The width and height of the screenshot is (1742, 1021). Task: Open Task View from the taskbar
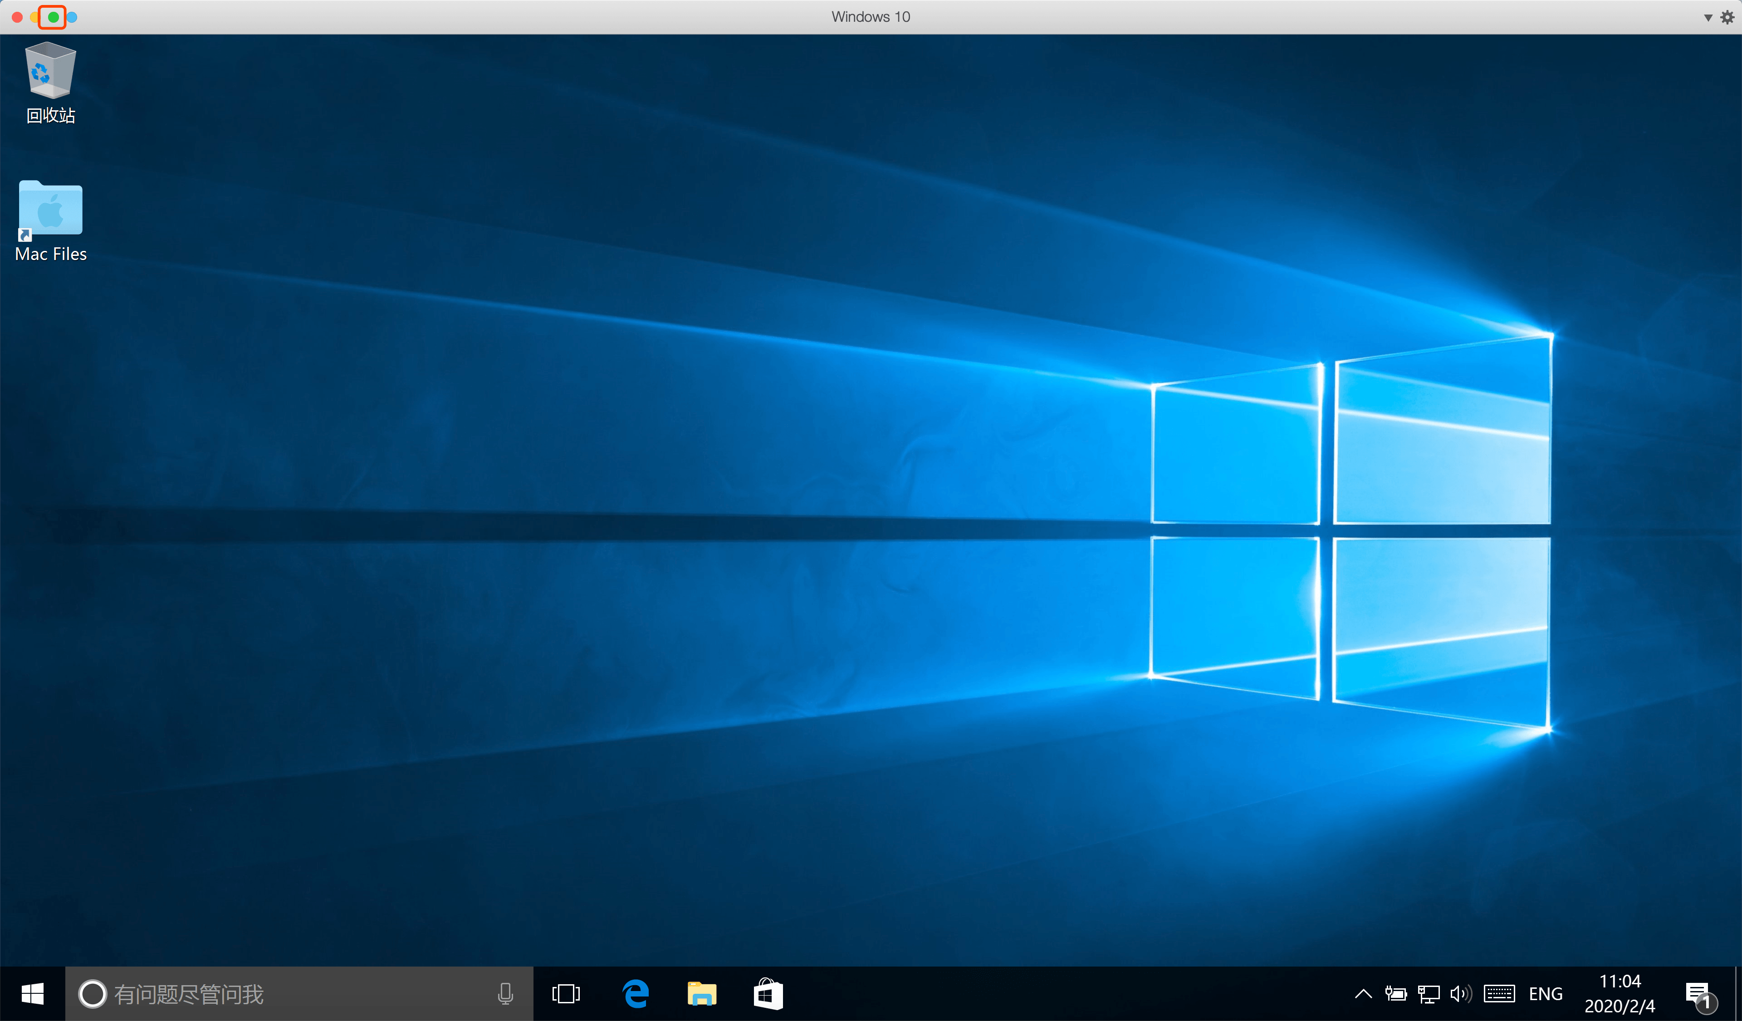pos(566,994)
